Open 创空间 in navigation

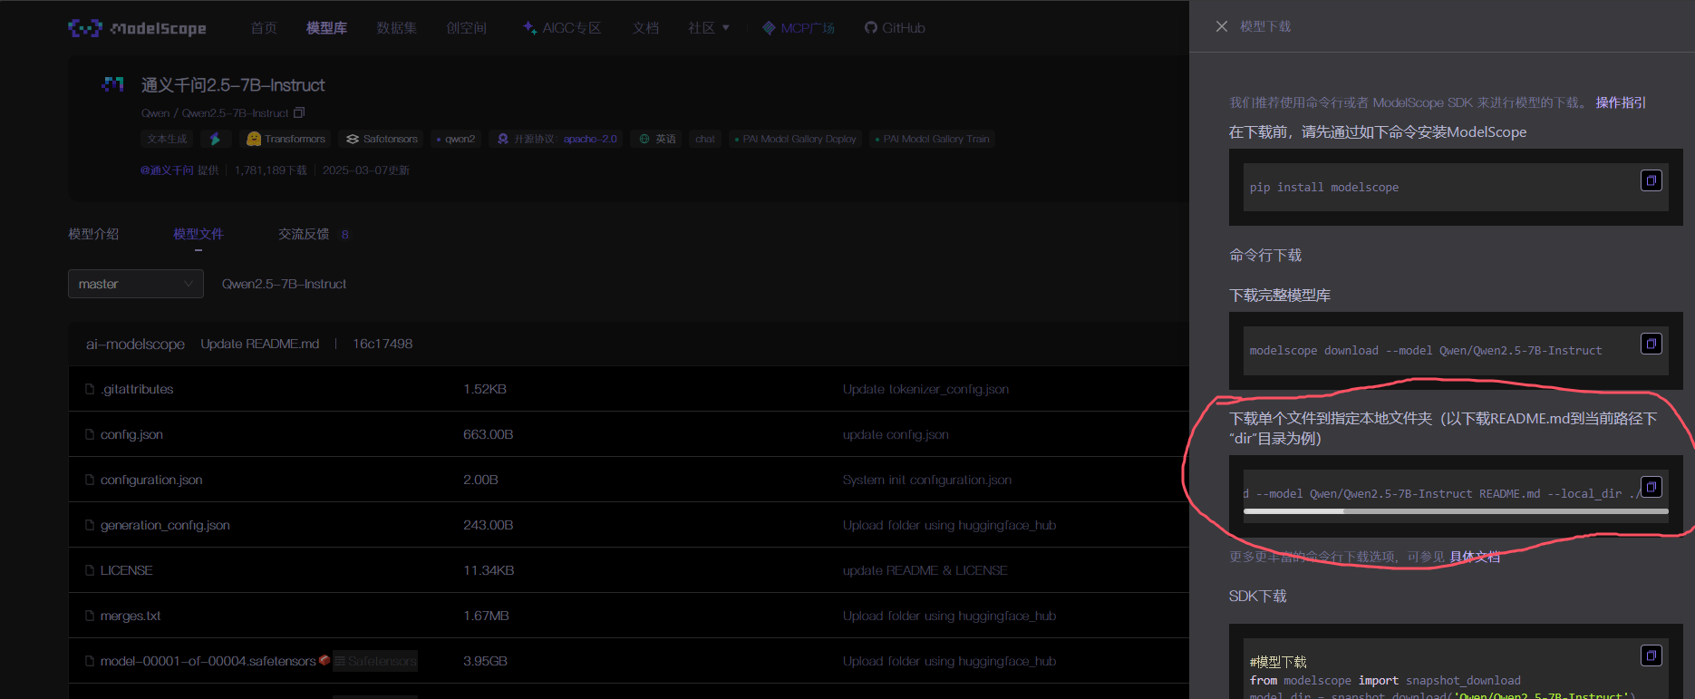pos(467,28)
